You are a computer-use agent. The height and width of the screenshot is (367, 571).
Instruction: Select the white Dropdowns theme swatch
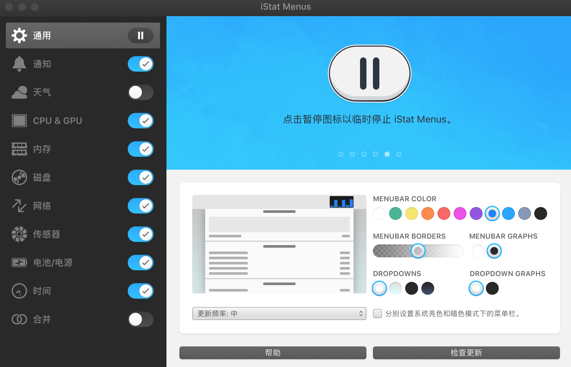tap(379, 288)
